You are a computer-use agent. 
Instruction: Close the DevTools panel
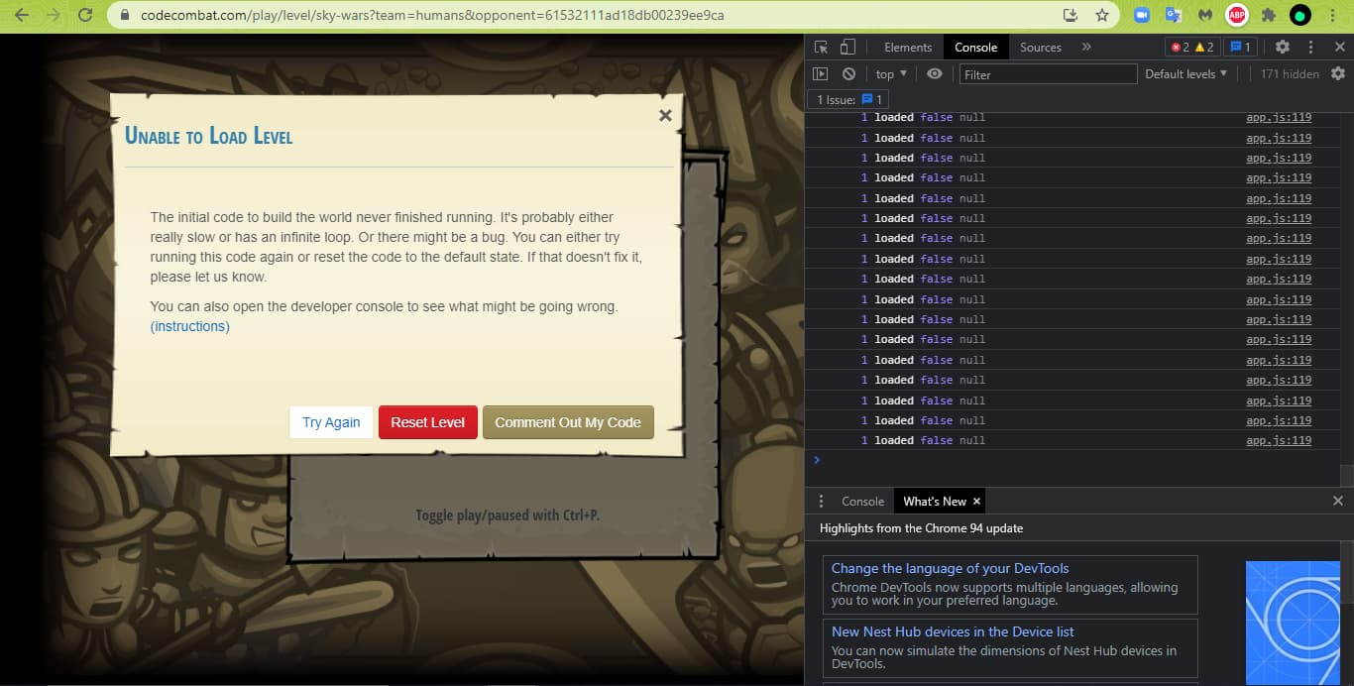click(1338, 47)
